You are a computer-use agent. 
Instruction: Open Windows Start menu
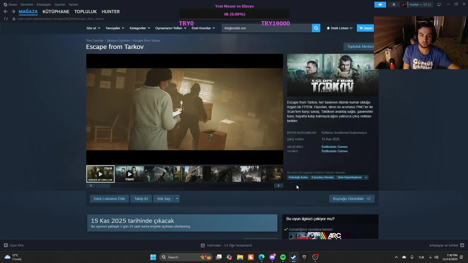coord(153,257)
